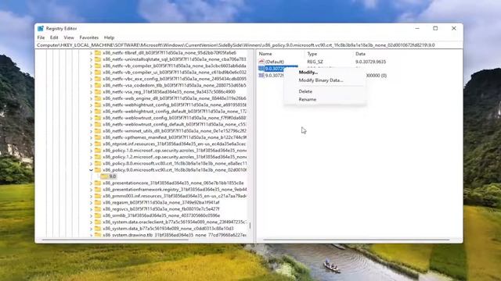Open the File menu
501x281 pixels.
[41, 37]
